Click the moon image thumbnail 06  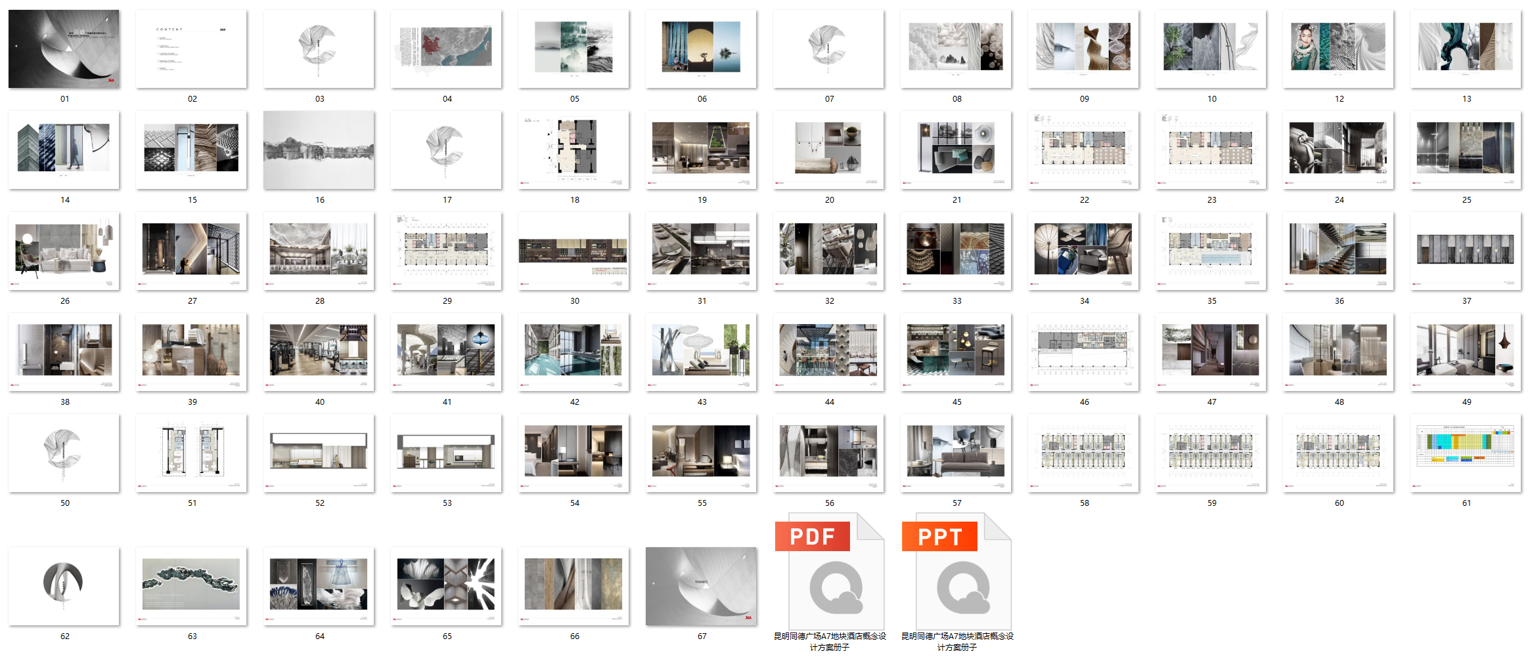coord(701,49)
